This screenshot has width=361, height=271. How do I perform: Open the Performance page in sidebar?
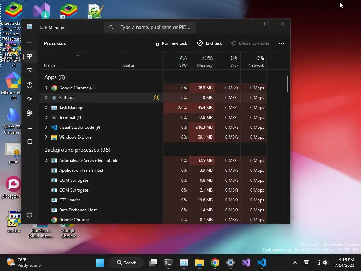[30, 71]
